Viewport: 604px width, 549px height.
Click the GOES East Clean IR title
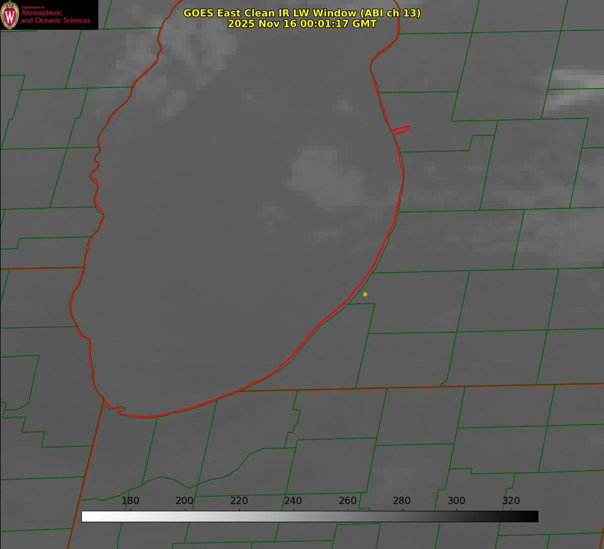point(302,13)
